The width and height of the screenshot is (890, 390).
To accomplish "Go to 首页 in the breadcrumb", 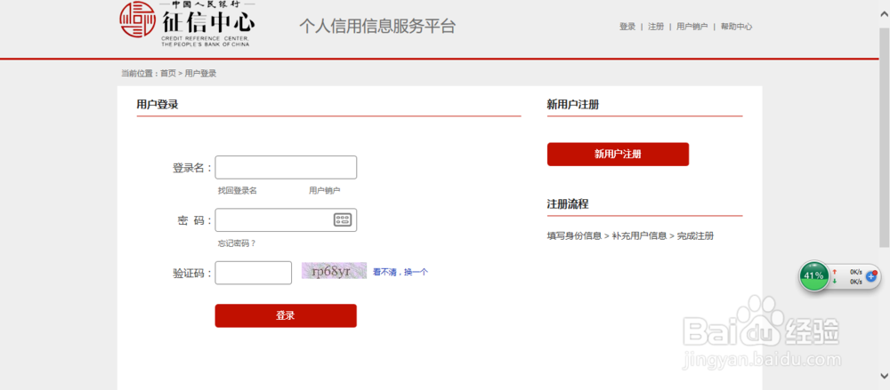I will coord(168,73).
